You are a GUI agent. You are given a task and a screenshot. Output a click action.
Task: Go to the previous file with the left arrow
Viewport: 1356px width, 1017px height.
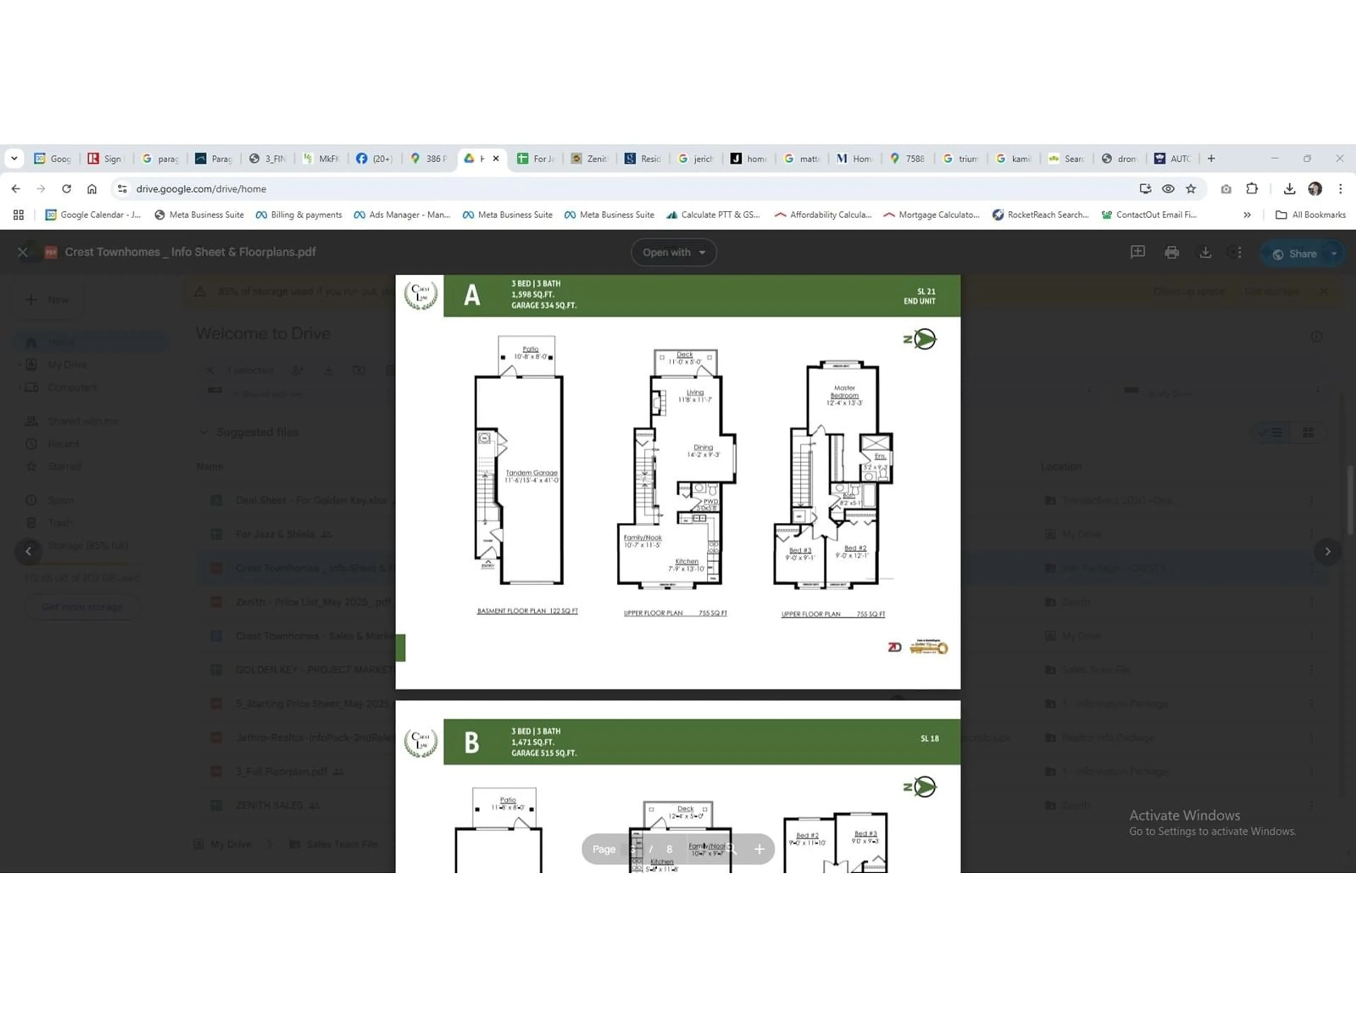(x=28, y=551)
